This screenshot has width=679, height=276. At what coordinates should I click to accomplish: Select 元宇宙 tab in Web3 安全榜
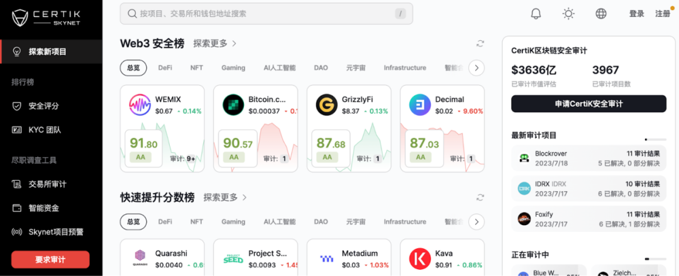[356, 68]
